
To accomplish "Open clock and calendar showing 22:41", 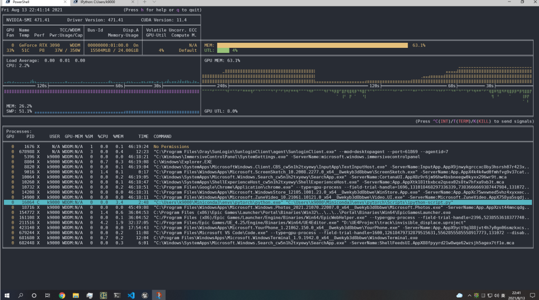I will tap(517, 296).
